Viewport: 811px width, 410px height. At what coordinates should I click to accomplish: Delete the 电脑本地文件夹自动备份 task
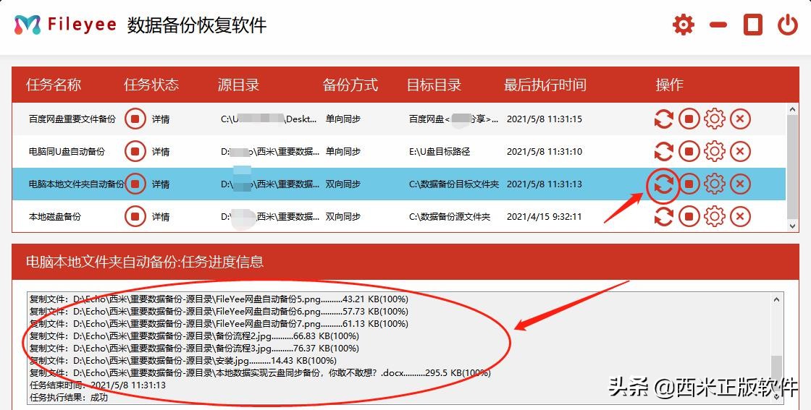tap(740, 184)
